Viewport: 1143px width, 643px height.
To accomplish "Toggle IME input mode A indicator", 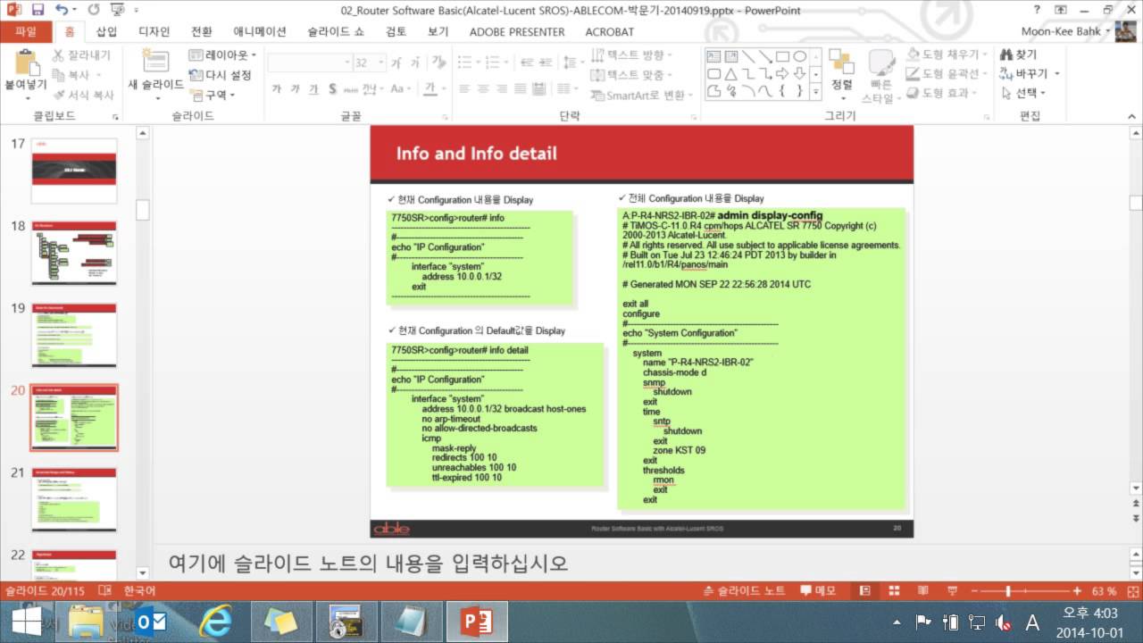I will click(1032, 622).
